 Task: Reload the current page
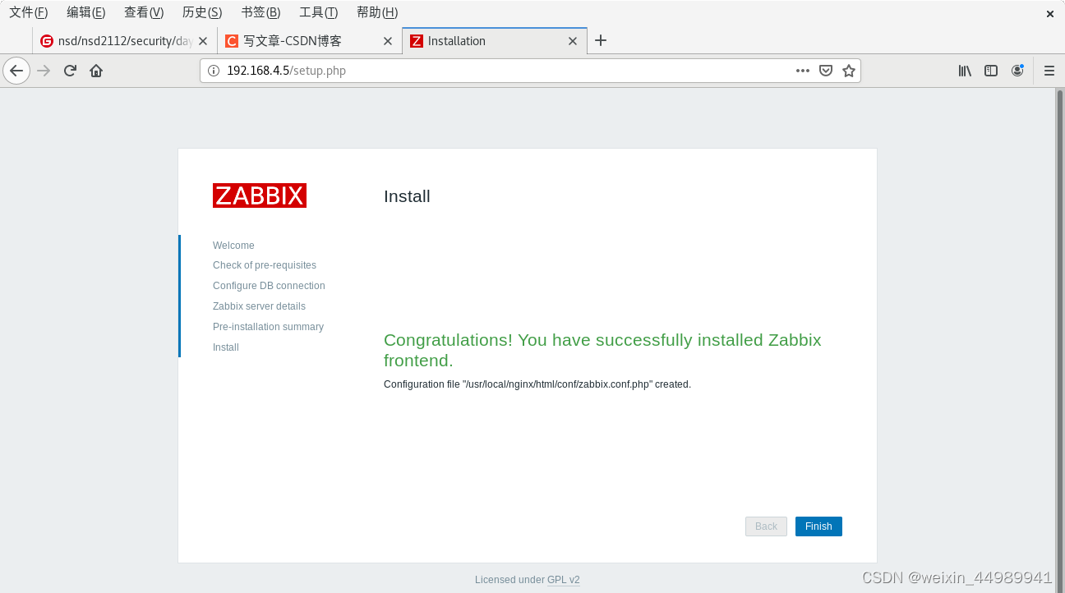[x=70, y=71]
